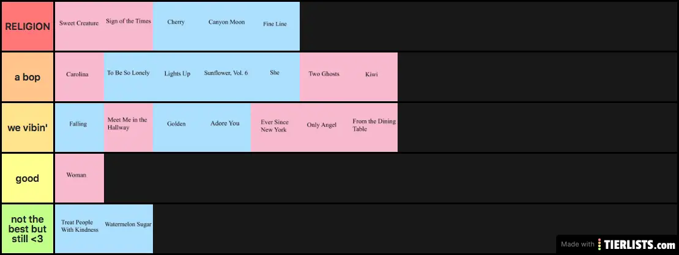Select the Two Ghosts tile
This screenshot has width=679, height=255.
click(x=324, y=76)
